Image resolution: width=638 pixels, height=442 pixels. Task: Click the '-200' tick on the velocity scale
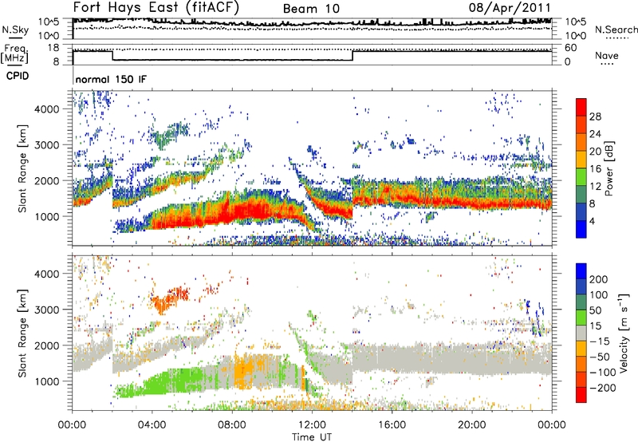point(603,388)
